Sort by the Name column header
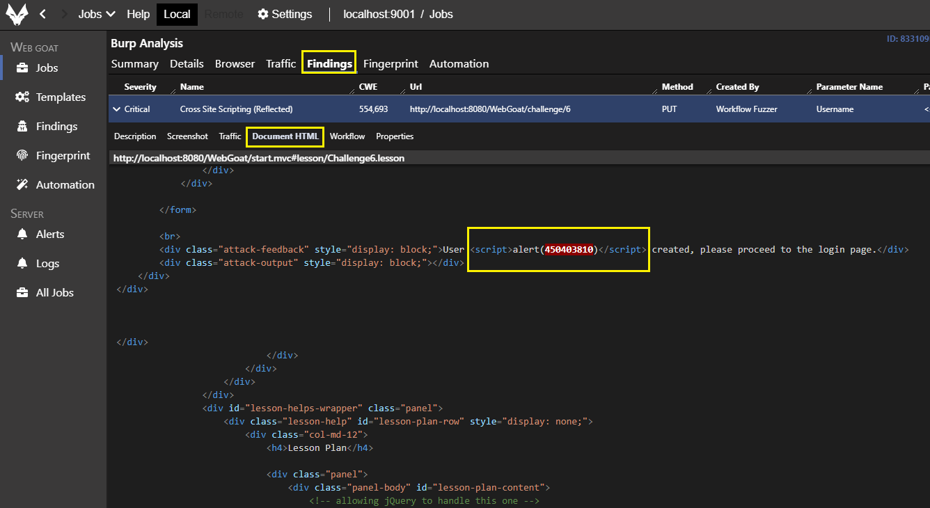Screen dimensions: 930x508 coord(191,87)
